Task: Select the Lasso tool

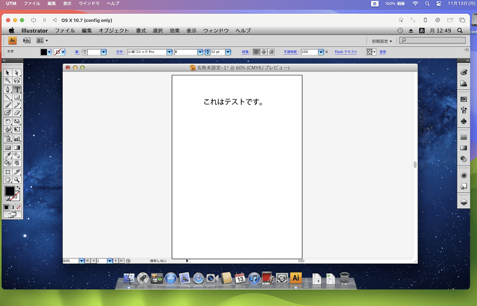Action: pyautogui.click(x=17, y=80)
